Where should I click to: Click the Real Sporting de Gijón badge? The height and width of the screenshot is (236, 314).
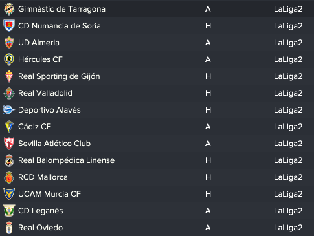click(9, 76)
